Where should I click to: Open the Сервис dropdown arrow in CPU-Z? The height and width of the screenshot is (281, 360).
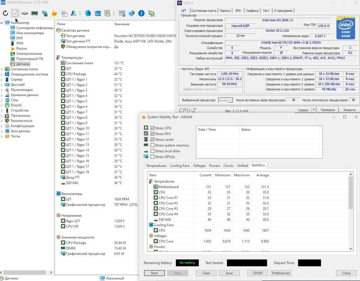[x=314, y=110]
